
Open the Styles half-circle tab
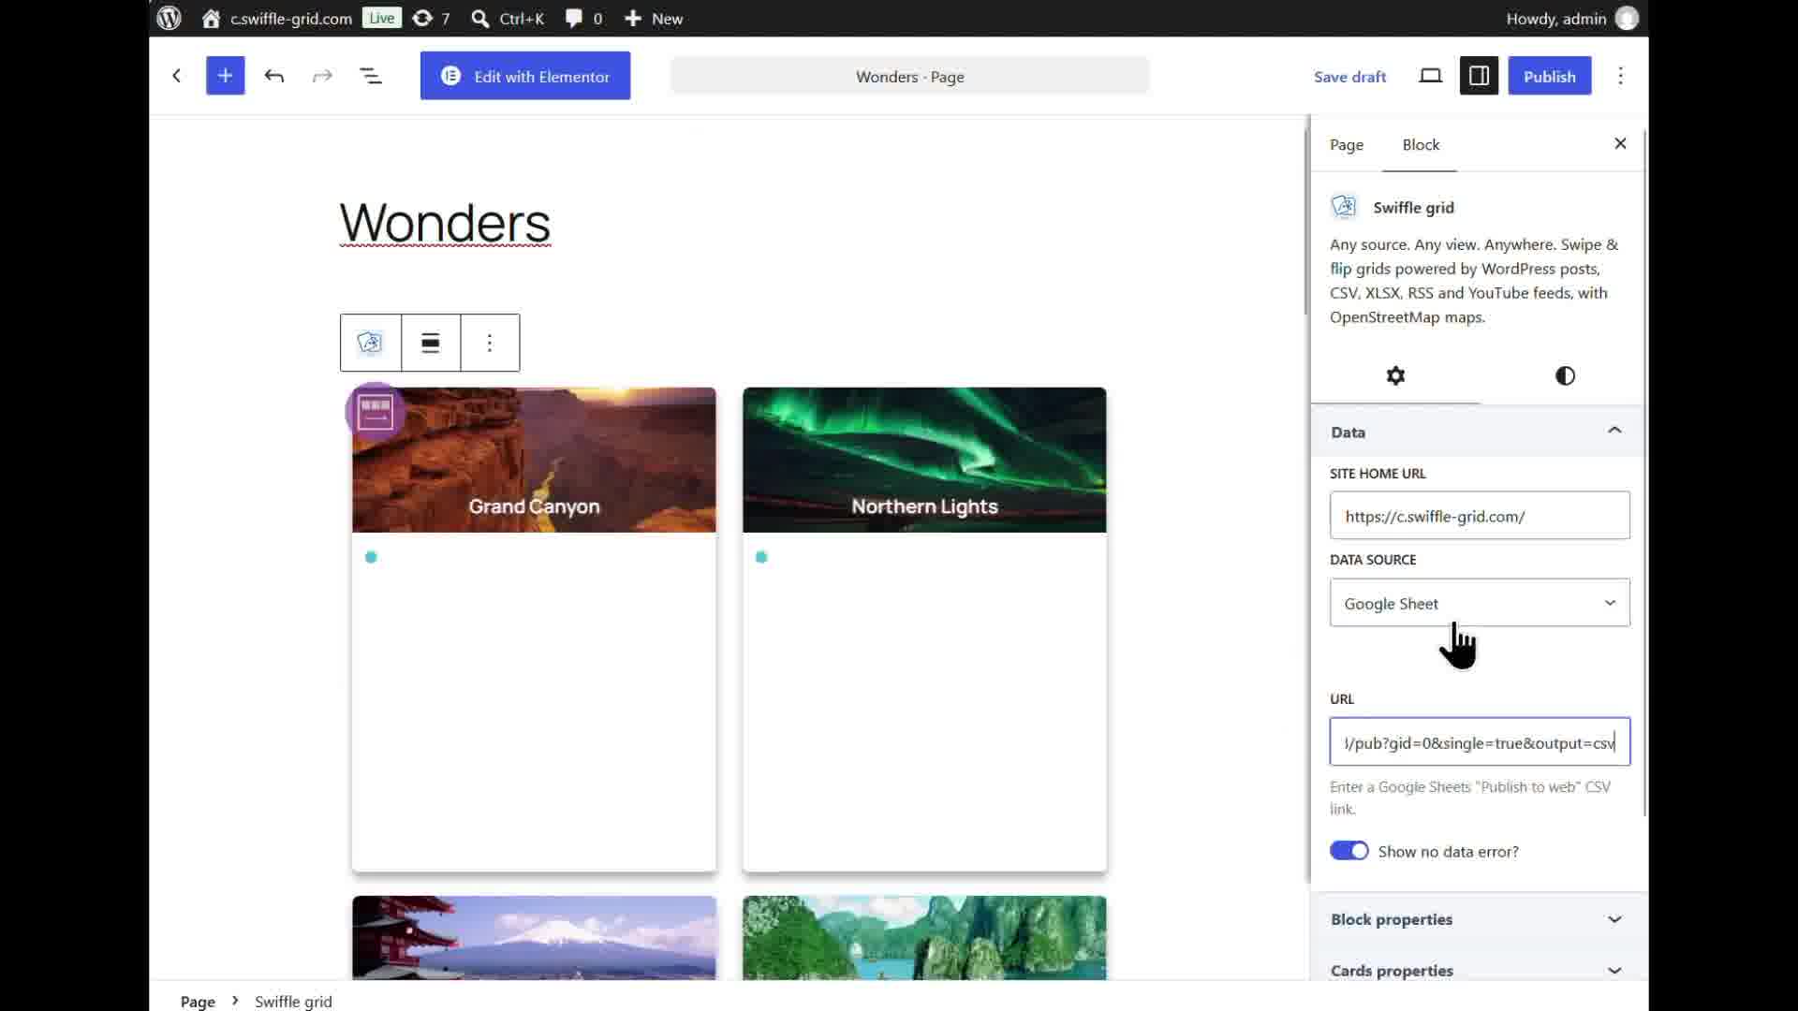(x=1565, y=375)
